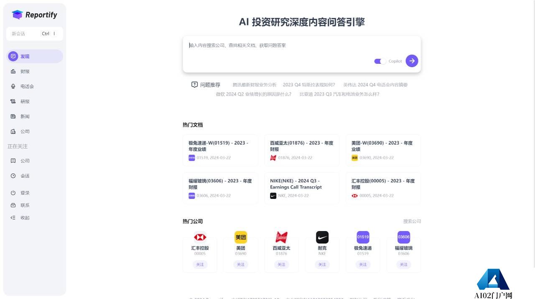Click the Reportify logo icon
535x299 pixels.
(17, 15)
